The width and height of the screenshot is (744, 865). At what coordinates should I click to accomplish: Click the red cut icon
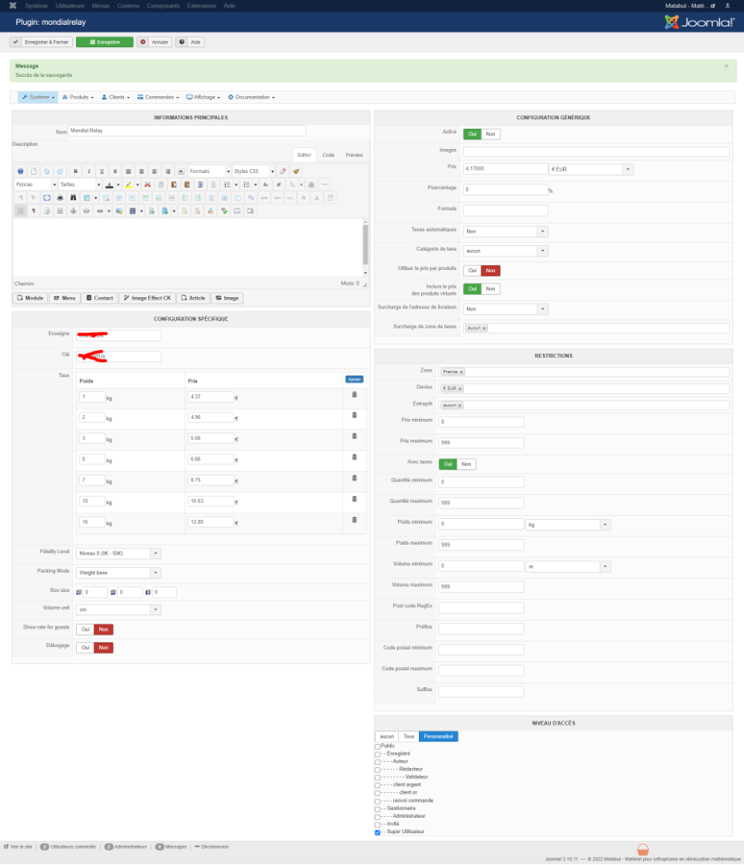147,184
